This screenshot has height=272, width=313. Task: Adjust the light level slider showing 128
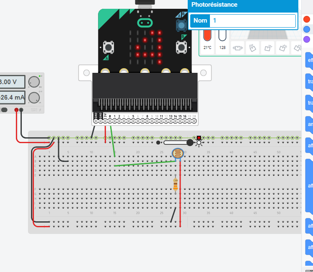pos(222,35)
